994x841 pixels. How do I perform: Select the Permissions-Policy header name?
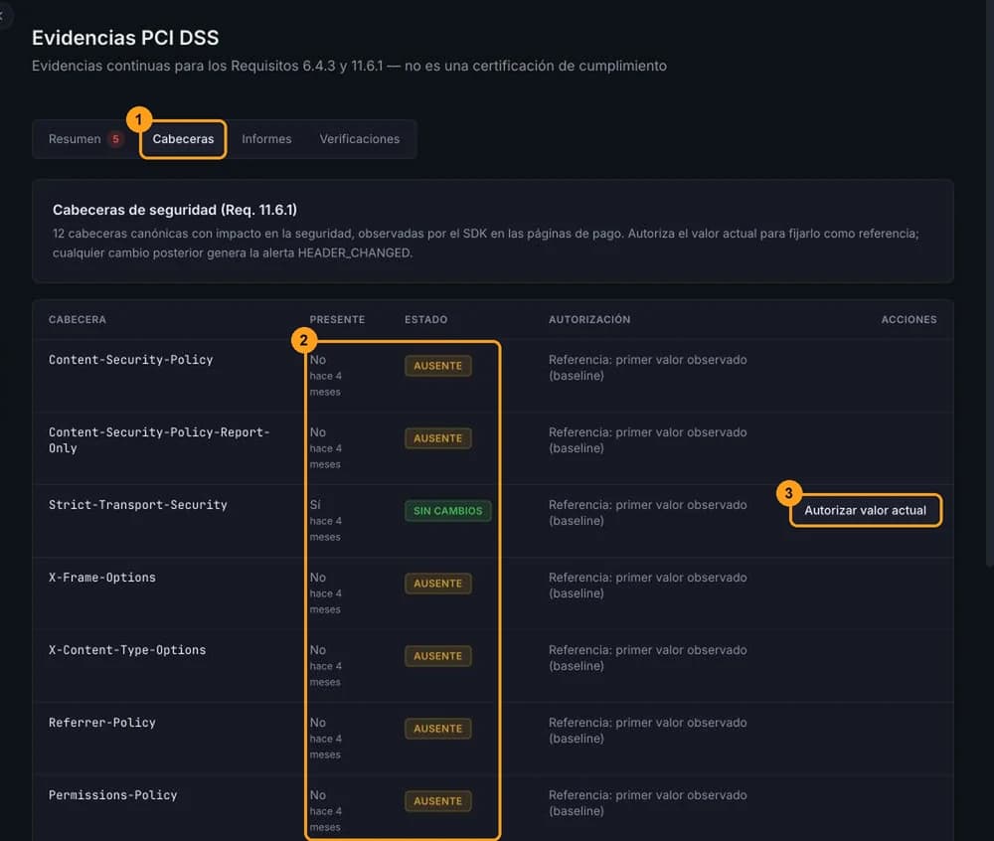pyautogui.click(x=113, y=794)
